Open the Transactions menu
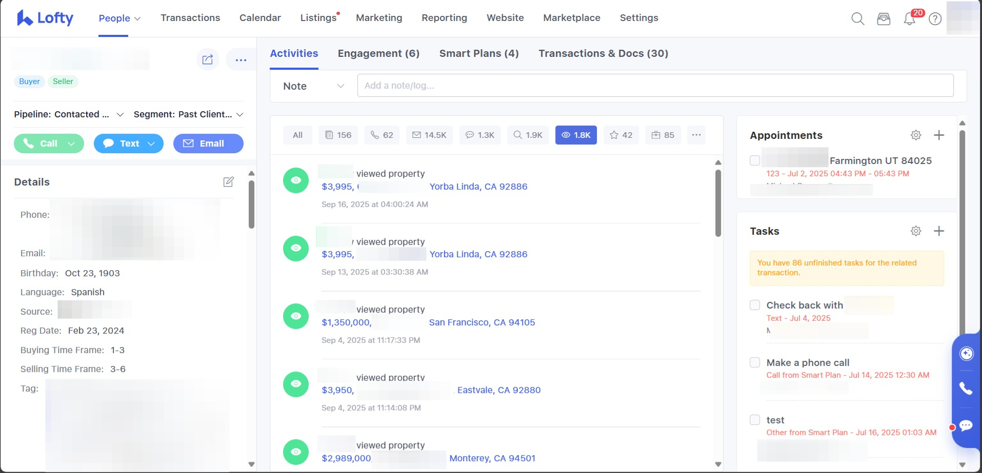This screenshot has width=982, height=473. coord(190,18)
